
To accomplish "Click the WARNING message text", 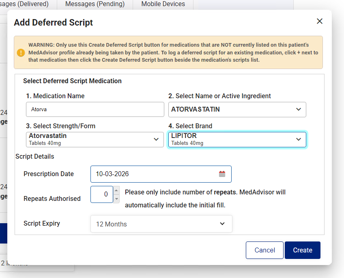I will click(173, 52).
